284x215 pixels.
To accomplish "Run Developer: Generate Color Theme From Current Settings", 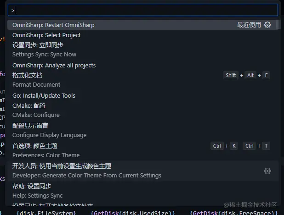I will 143,171.
